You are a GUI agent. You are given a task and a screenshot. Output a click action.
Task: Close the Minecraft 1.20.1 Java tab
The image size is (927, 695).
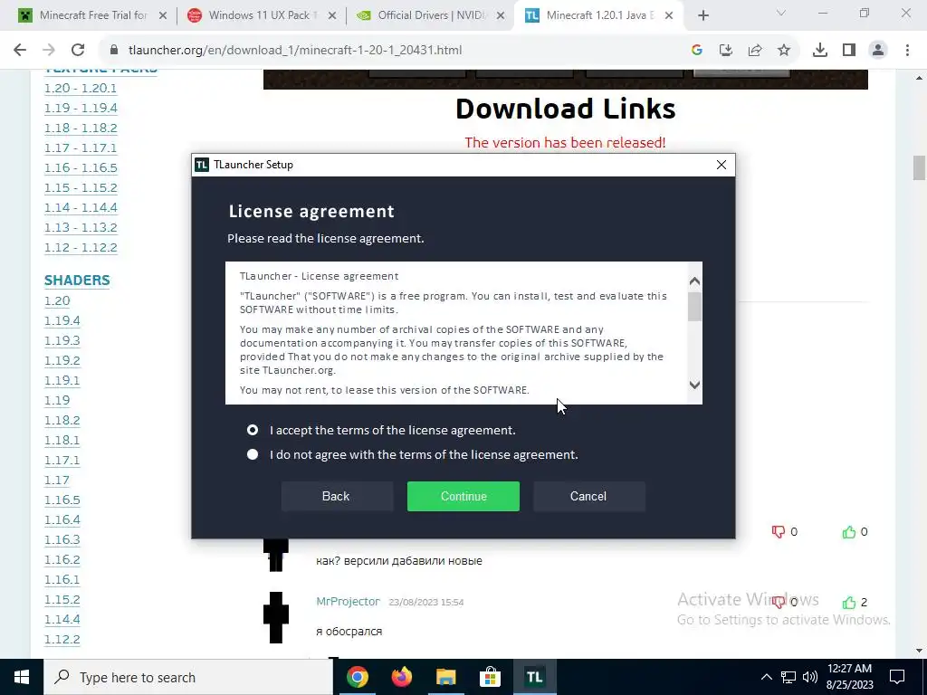(x=669, y=16)
